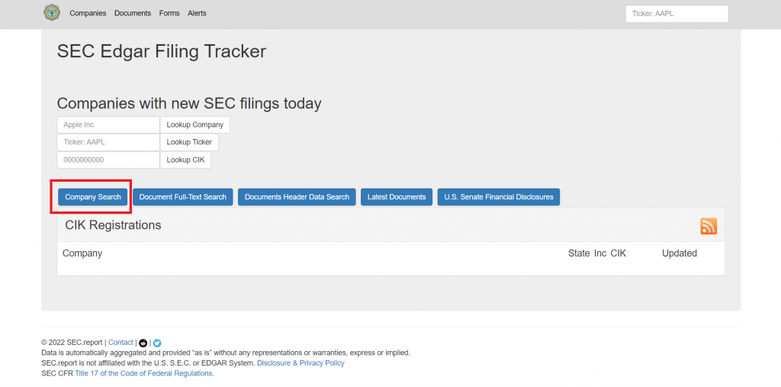Open Document Full-Text Search

(x=182, y=197)
